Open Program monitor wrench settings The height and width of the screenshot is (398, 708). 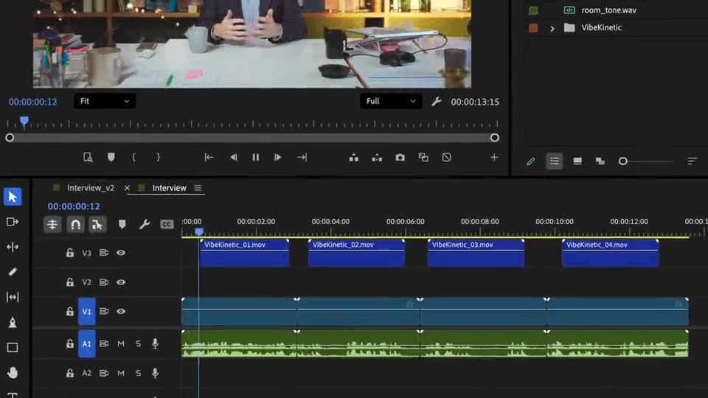pyautogui.click(x=436, y=102)
